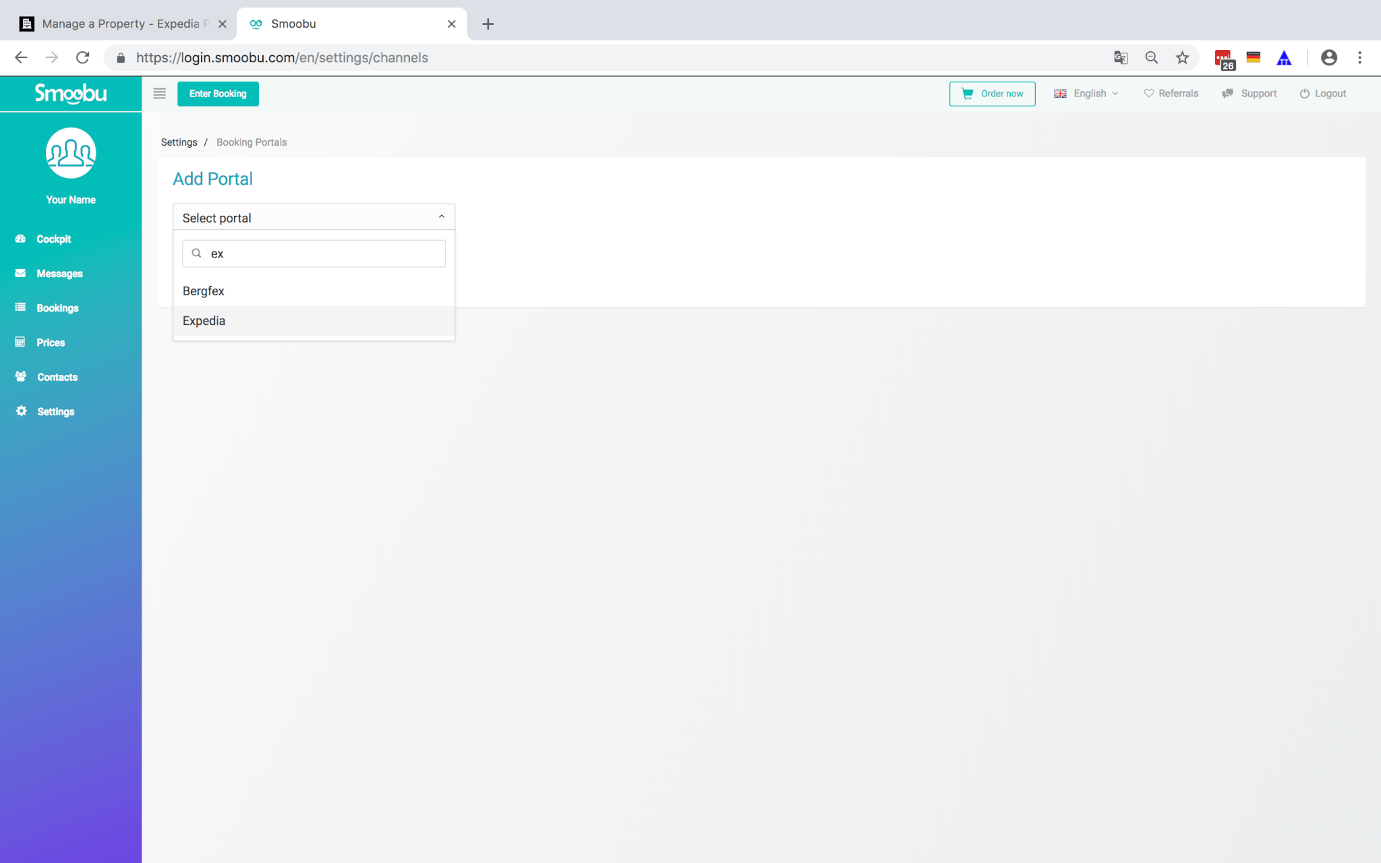Image resolution: width=1381 pixels, height=863 pixels.
Task: Select Bergfex from portal list
Action: pyautogui.click(x=203, y=291)
